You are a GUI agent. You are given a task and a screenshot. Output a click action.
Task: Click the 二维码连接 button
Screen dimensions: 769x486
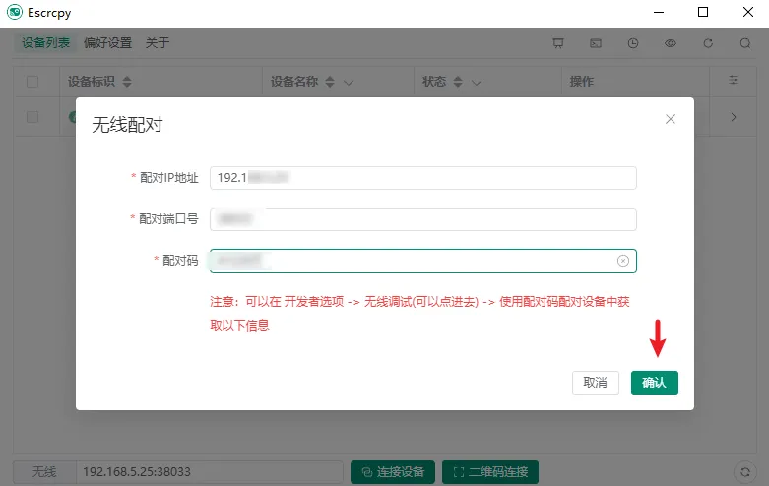490,472
